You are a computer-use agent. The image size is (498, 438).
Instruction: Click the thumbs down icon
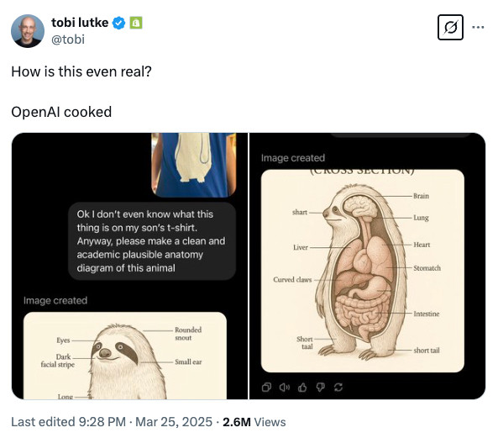click(320, 388)
